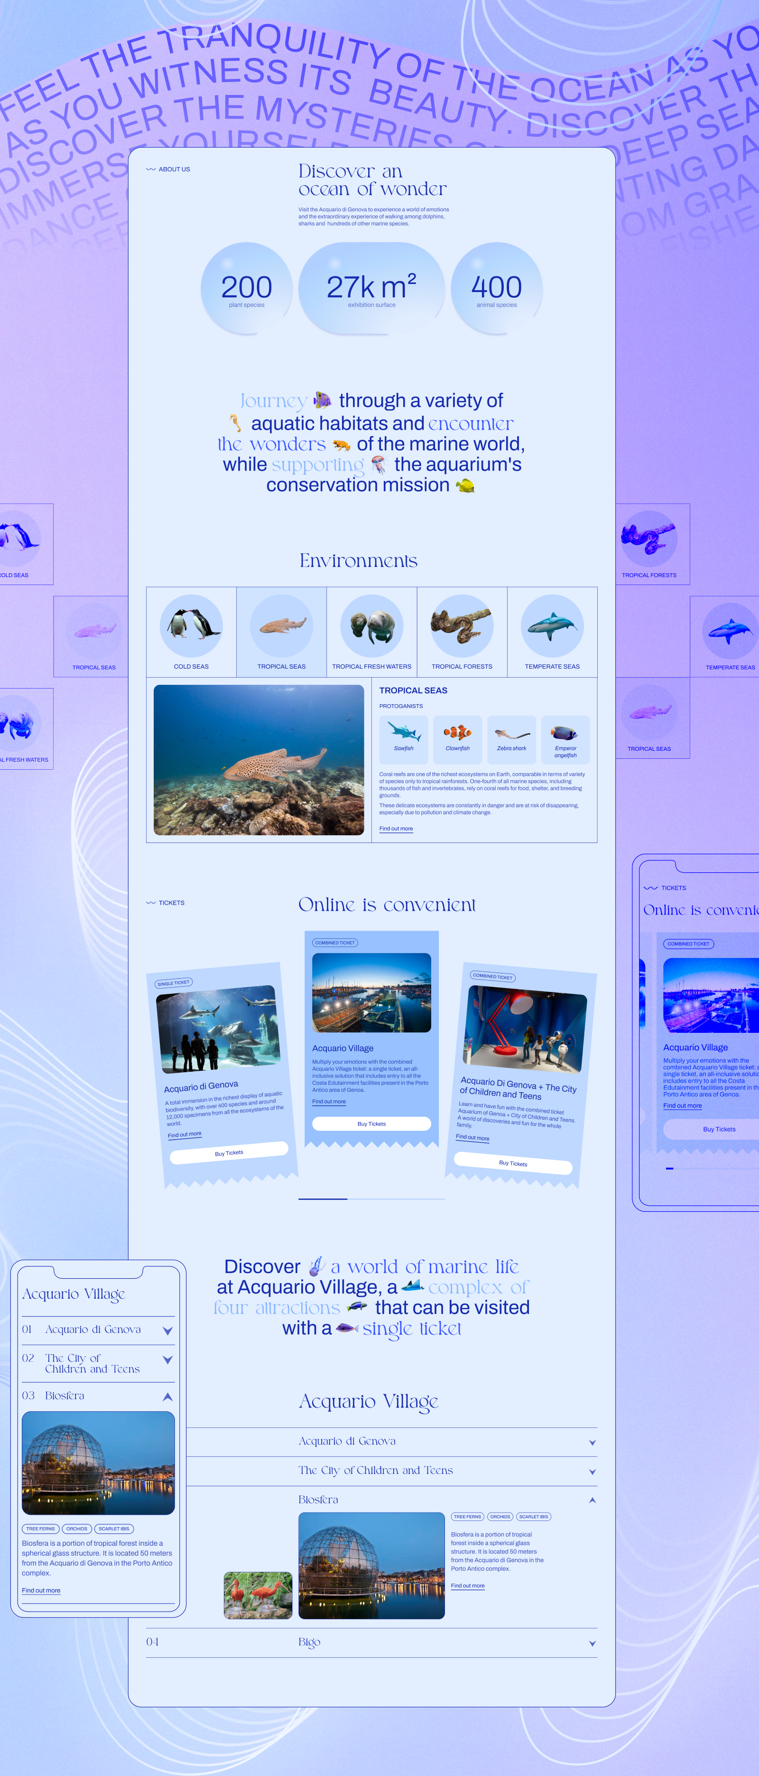Click the orange frog icon after "the wonders"
The height and width of the screenshot is (1776, 759).
(x=341, y=444)
